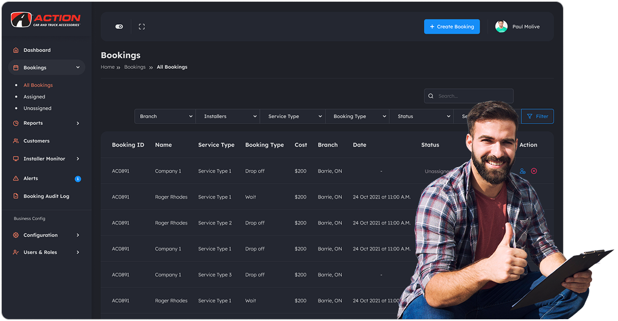
Task: Select Unassigned submenu item
Action: (37, 109)
